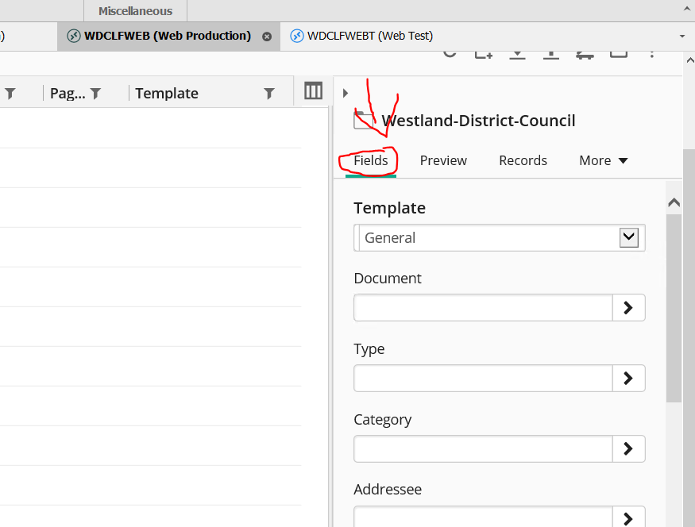
Task: Click the Template column header
Action: point(167,94)
